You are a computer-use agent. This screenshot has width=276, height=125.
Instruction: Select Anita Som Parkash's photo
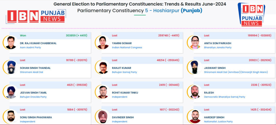[x=195, y=42]
